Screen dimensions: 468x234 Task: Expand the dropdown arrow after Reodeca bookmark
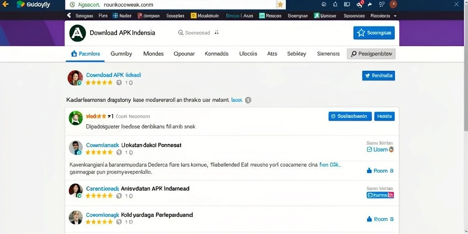tap(395, 16)
